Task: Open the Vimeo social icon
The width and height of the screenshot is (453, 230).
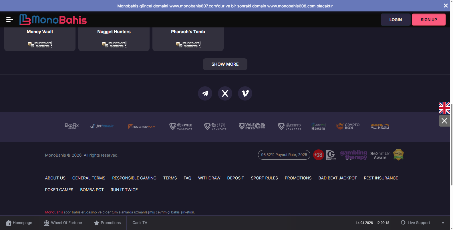Action: point(245,93)
